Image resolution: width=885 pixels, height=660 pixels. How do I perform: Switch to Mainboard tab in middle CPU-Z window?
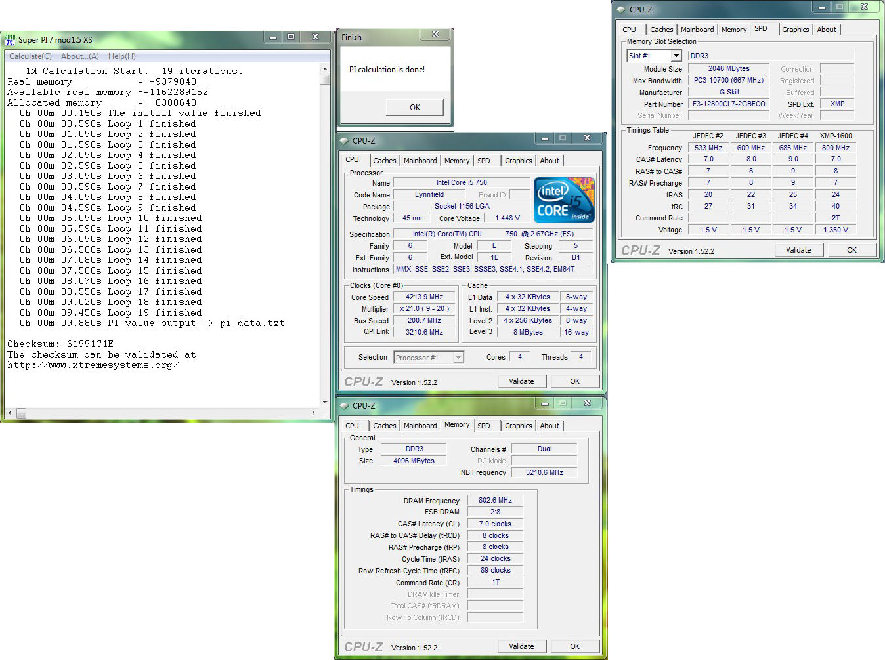point(420,161)
